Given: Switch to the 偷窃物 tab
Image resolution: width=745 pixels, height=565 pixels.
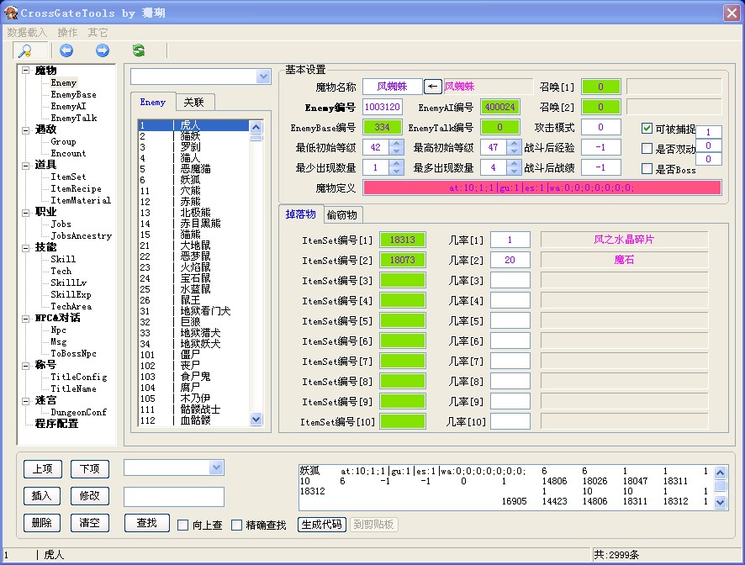Looking at the screenshot, I should click(x=341, y=214).
